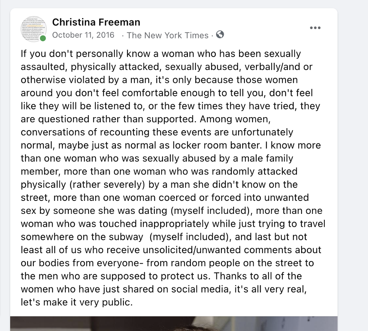The height and width of the screenshot is (331, 368).
Task: Click the green online status dot
Action: click(42, 39)
